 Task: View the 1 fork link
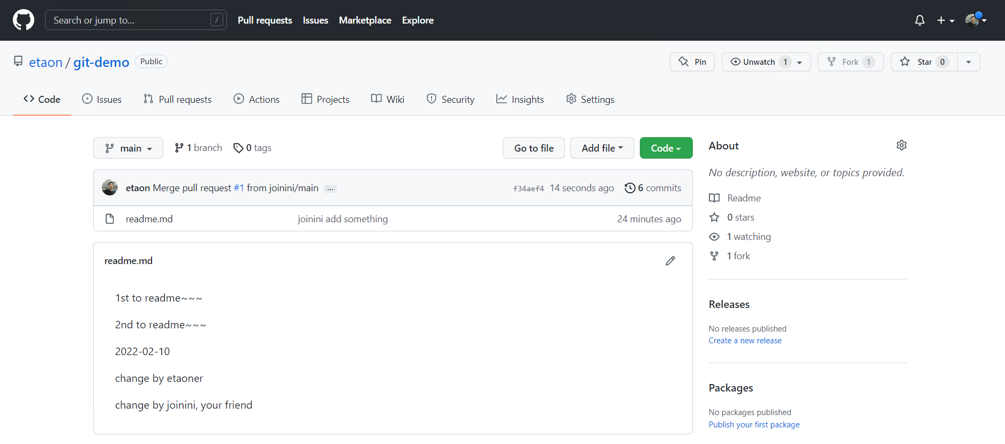point(730,256)
